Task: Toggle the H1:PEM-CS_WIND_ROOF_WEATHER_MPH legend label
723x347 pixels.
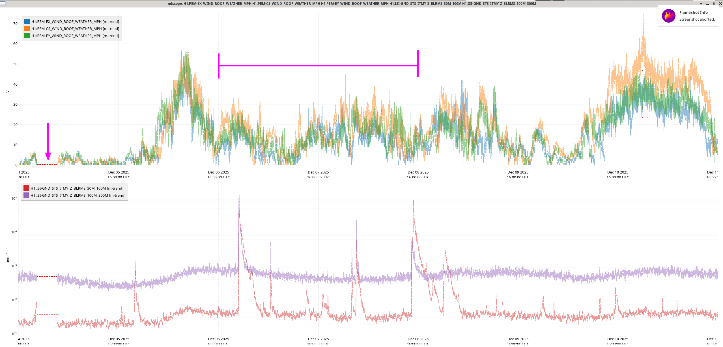Action: 75,29
